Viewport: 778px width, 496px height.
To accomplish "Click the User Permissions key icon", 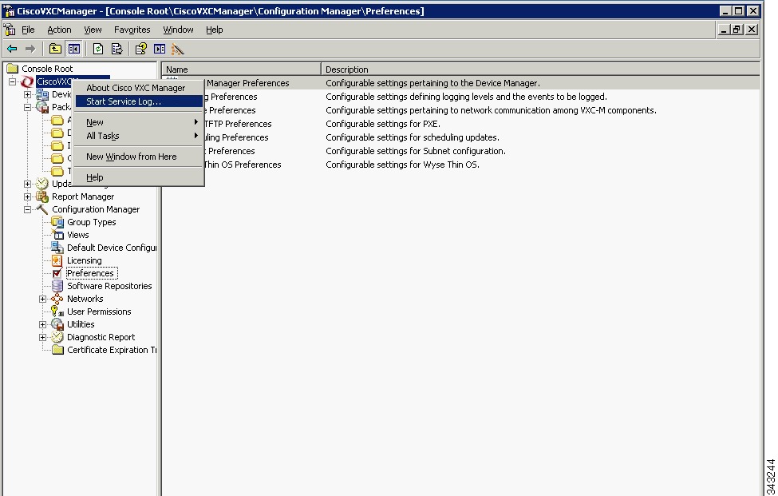I will tap(57, 311).
